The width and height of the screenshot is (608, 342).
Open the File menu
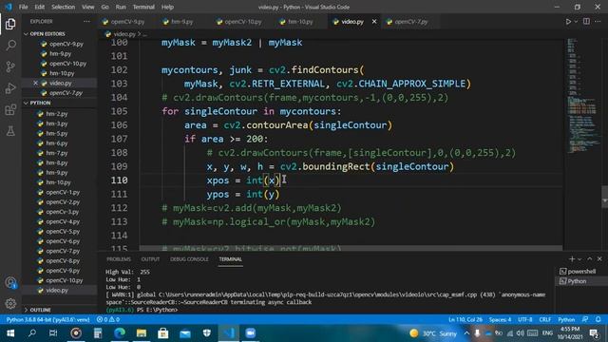(x=23, y=7)
